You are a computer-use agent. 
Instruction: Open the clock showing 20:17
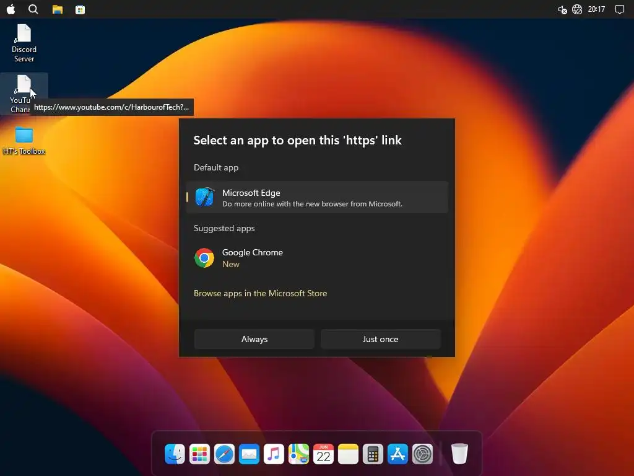click(596, 9)
